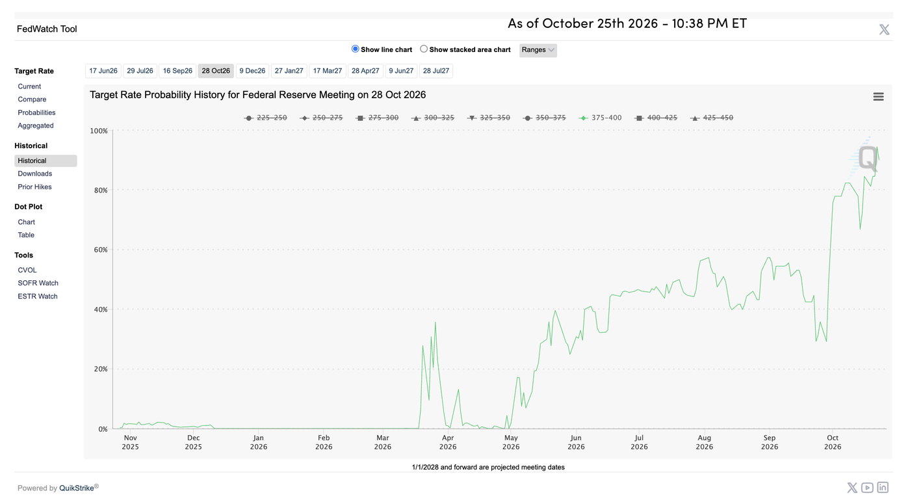Hide the green 375-400 legend series
Viewport: 910px width, 502px height.
(601, 118)
